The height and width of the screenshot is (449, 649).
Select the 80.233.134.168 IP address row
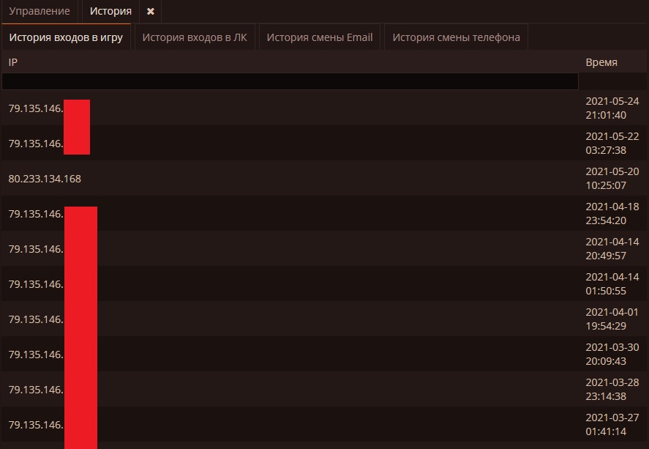coord(45,179)
